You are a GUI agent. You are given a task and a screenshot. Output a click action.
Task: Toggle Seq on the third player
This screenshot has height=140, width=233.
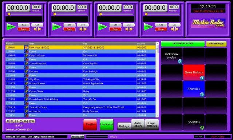[x=115, y=25]
